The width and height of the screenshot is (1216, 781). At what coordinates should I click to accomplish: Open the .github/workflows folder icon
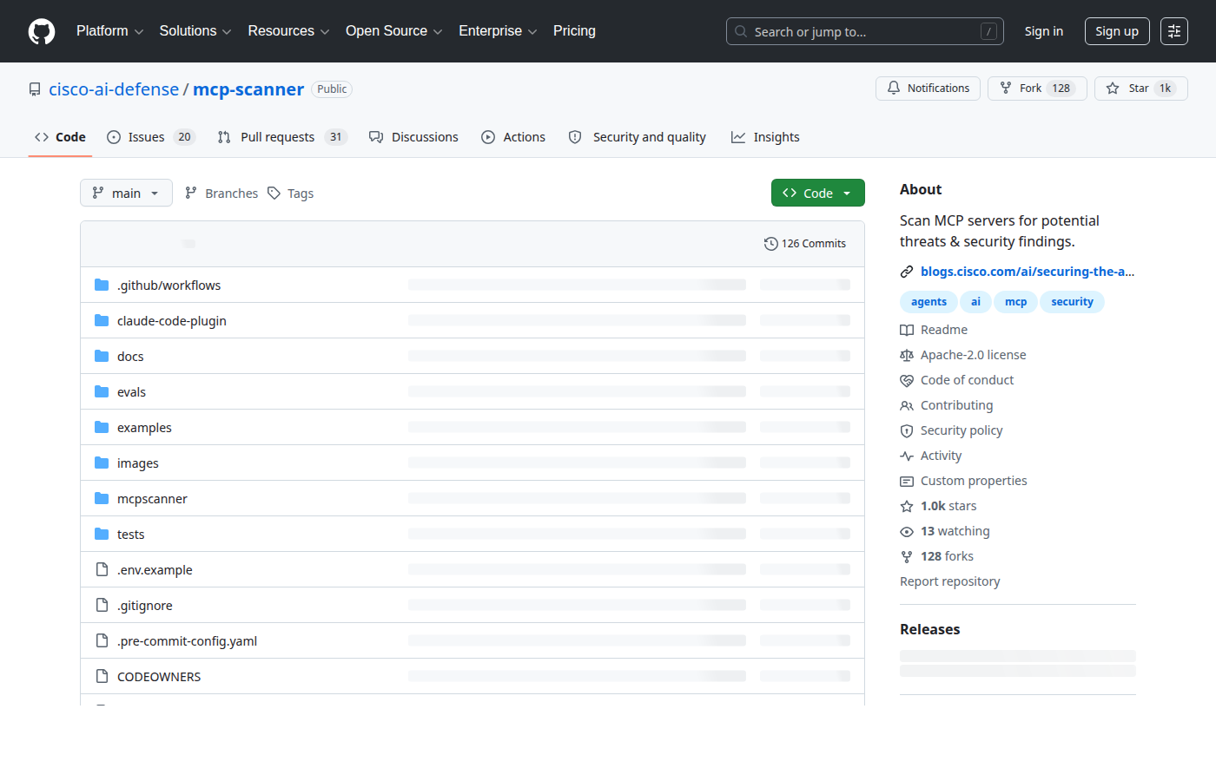(102, 285)
